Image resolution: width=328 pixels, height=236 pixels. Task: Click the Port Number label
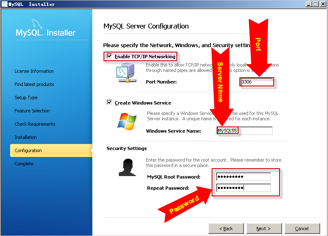click(161, 82)
